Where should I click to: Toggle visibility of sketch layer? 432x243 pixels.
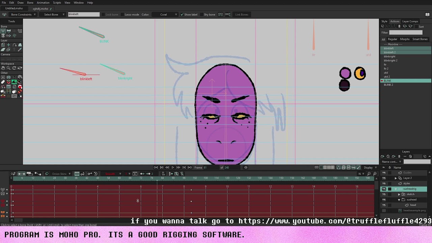[x=384, y=194]
